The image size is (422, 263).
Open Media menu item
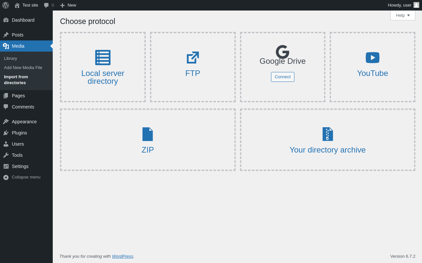click(x=26, y=46)
